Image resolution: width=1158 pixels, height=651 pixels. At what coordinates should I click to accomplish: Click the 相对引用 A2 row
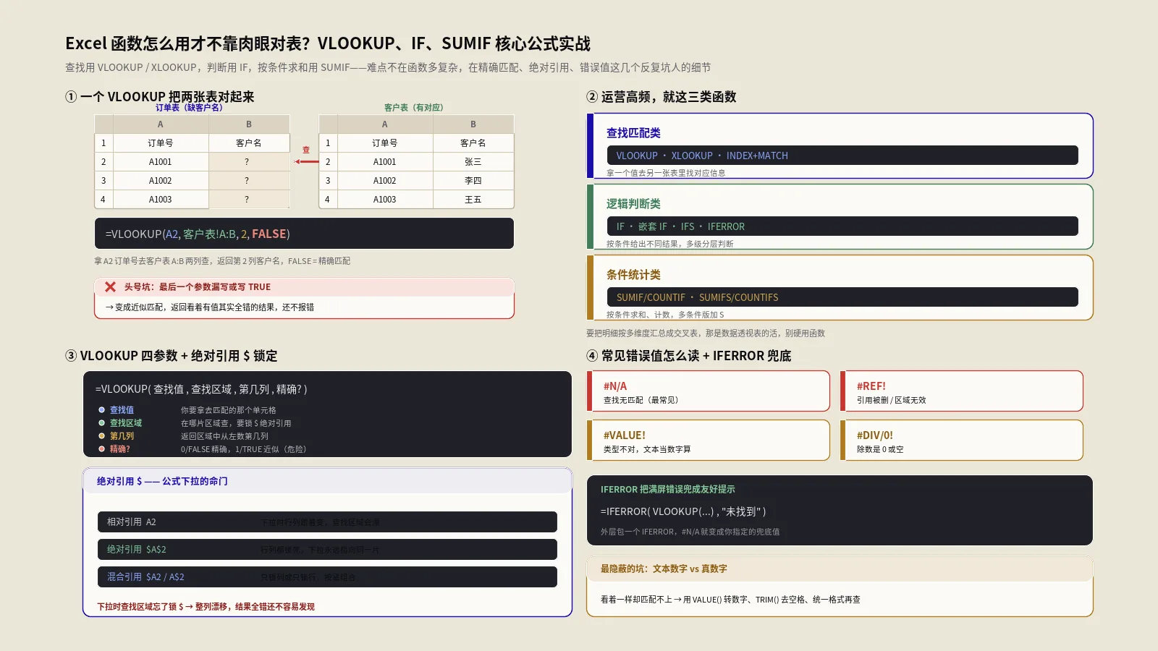pyautogui.click(x=327, y=522)
